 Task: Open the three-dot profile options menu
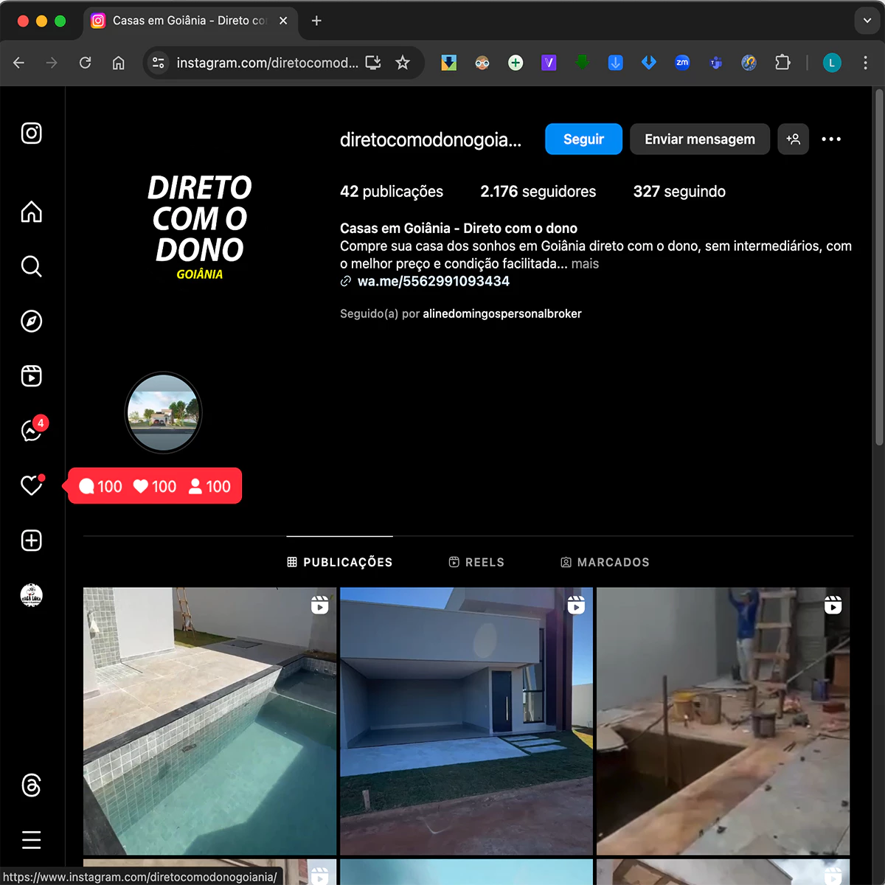point(831,139)
